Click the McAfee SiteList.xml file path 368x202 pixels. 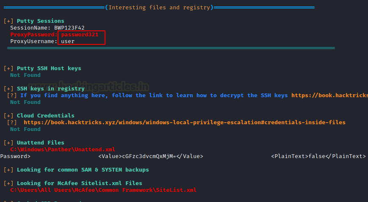point(103,190)
